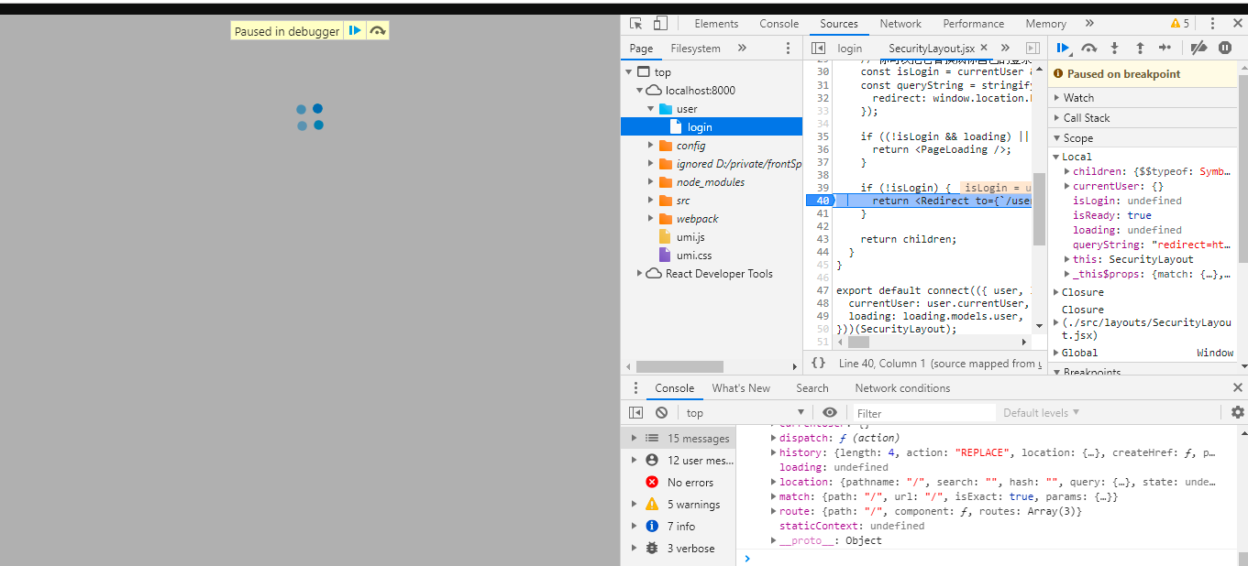Expand the Global scope entry

pos(1055,353)
